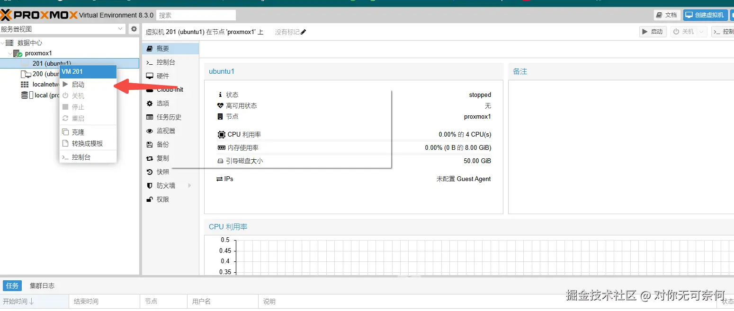This screenshot has width=734, height=311.
Task: Select the datacenter icon in tree
Action: (9, 43)
